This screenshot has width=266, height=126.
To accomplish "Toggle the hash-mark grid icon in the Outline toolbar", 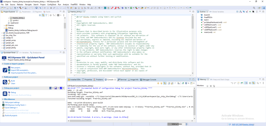I will click(x=253, y=12).
